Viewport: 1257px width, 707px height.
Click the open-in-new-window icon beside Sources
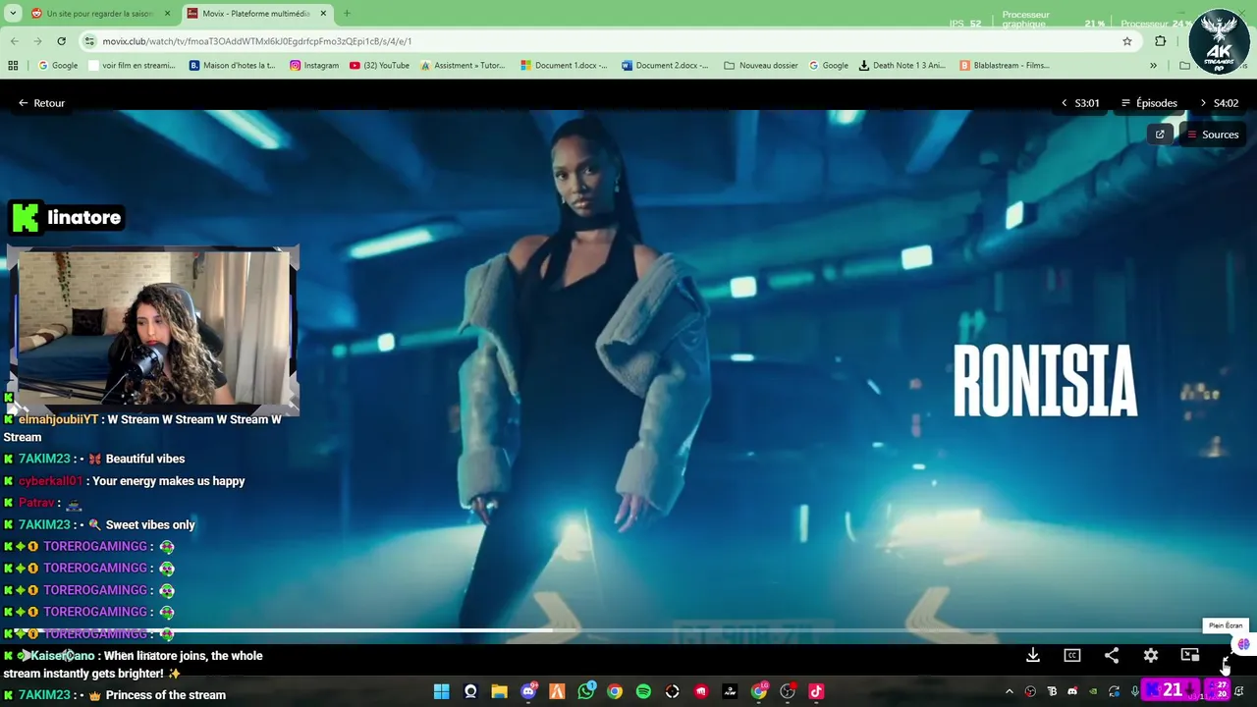(1160, 135)
